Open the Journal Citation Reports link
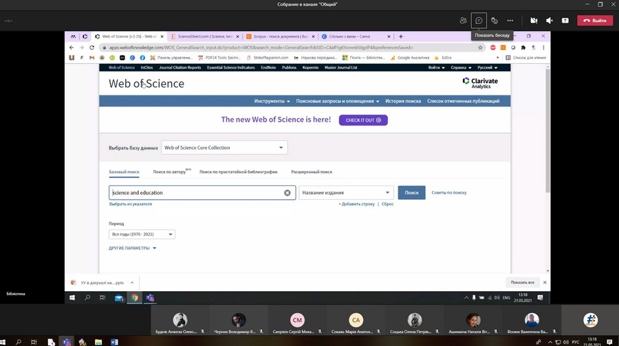 click(180, 67)
